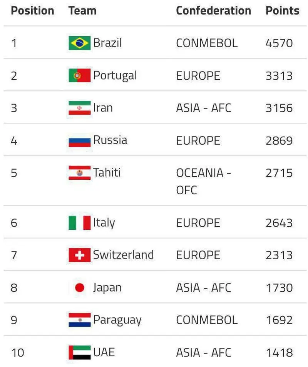Select the Japan flag icon
The width and height of the screenshot is (308, 367).
79,288
